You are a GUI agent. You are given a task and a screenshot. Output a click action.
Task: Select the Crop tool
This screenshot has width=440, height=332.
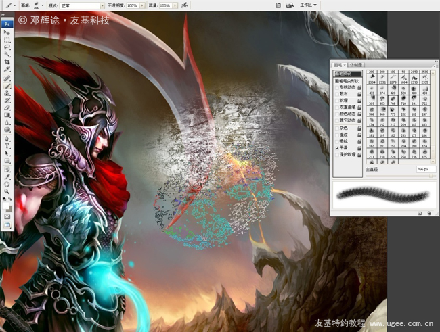[x=7, y=62]
